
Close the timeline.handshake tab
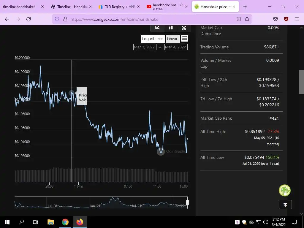[42, 7]
